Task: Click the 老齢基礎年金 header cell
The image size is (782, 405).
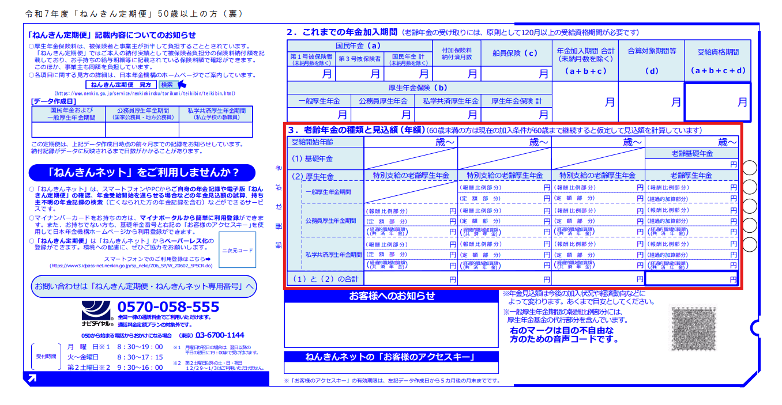Action: 691,153
